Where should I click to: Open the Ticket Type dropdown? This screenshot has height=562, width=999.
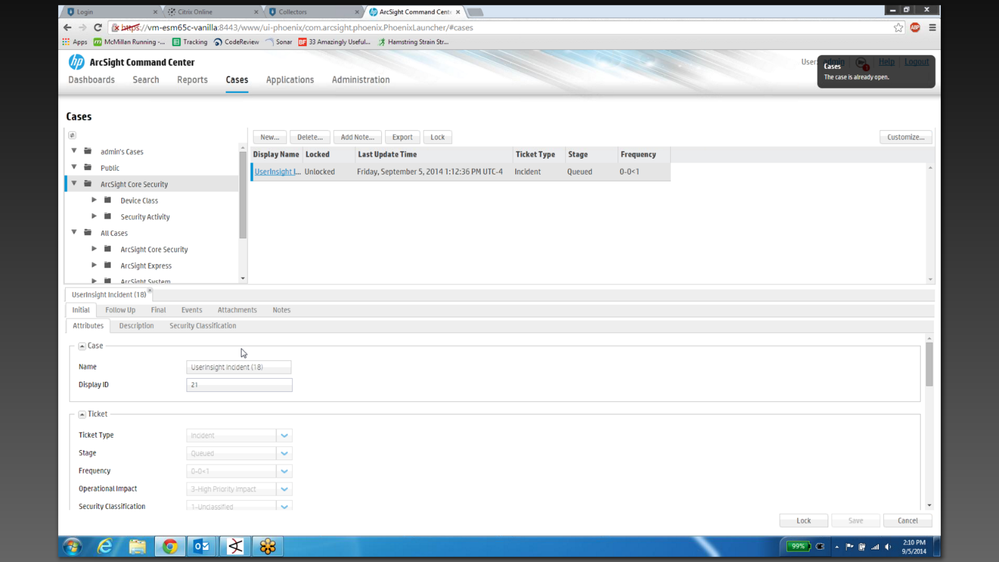pos(284,436)
